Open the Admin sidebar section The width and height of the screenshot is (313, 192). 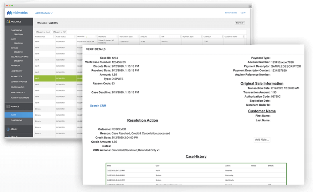pyautogui.click(x=19, y=129)
